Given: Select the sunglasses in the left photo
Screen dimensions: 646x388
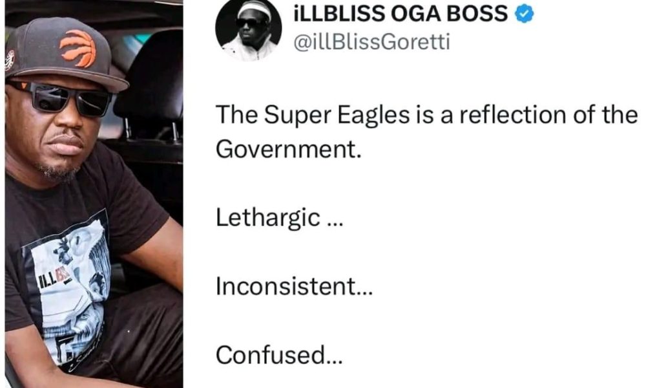Looking at the screenshot, I should coord(62,98).
